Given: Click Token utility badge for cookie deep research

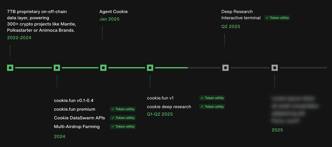Looking at the screenshot, I should pyautogui.click(x=212, y=107).
